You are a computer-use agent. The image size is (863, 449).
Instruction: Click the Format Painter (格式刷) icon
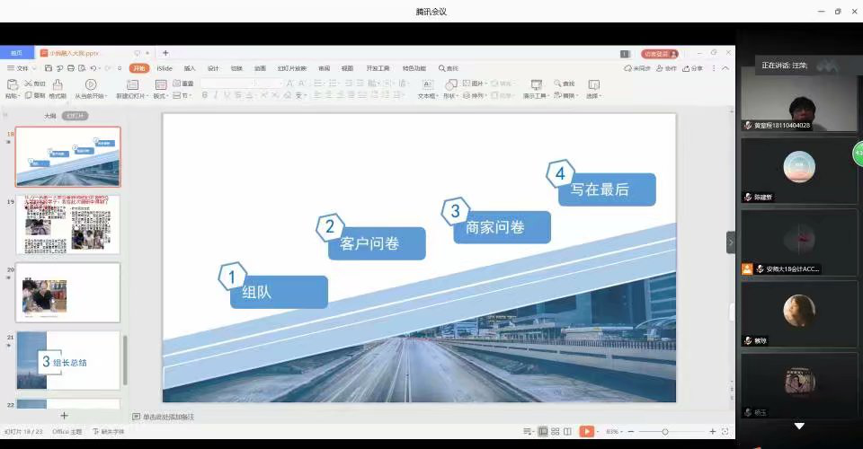[57, 84]
